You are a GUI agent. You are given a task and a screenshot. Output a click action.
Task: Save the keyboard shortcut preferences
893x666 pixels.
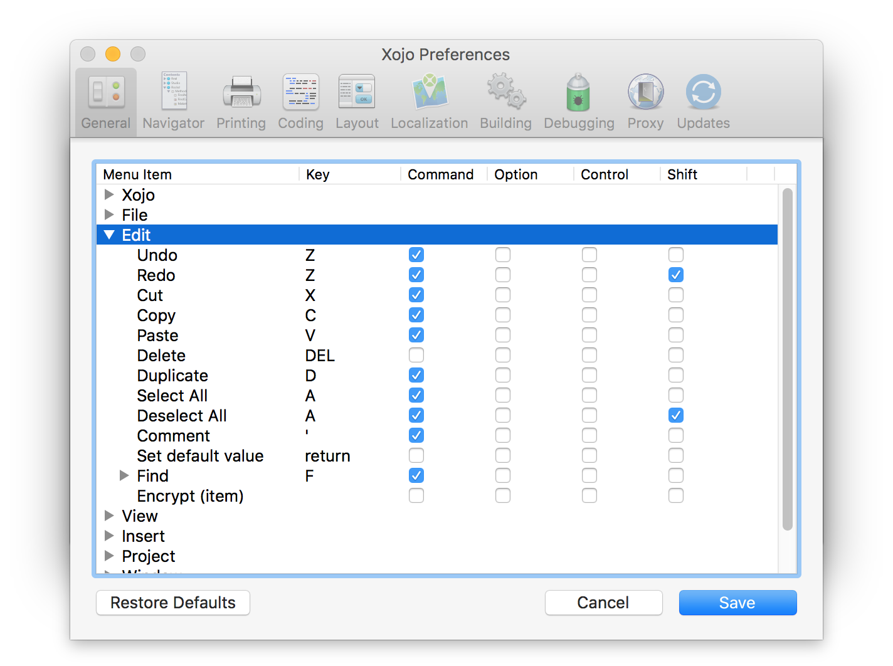coord(737,603)
